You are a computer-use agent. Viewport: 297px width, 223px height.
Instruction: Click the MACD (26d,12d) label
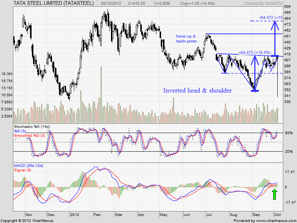click(x=29, y=166)
